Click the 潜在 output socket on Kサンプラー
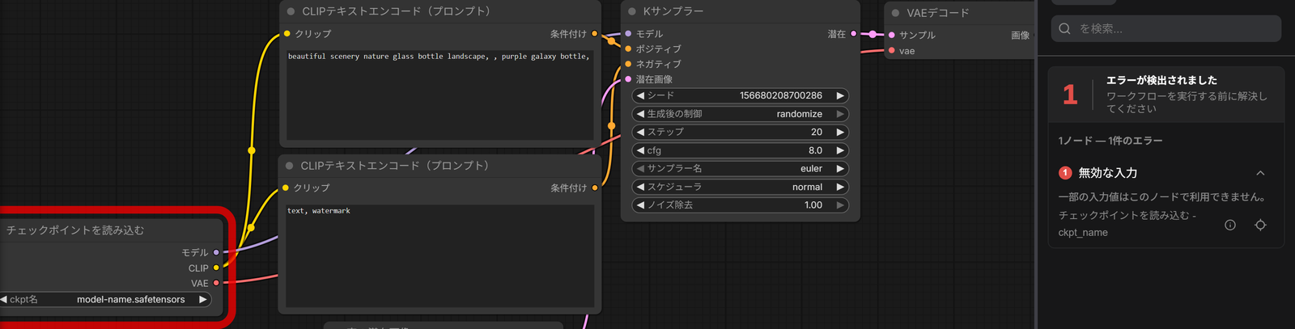The height and width of the screenshot is (329, 1295). tap(854, 34)
